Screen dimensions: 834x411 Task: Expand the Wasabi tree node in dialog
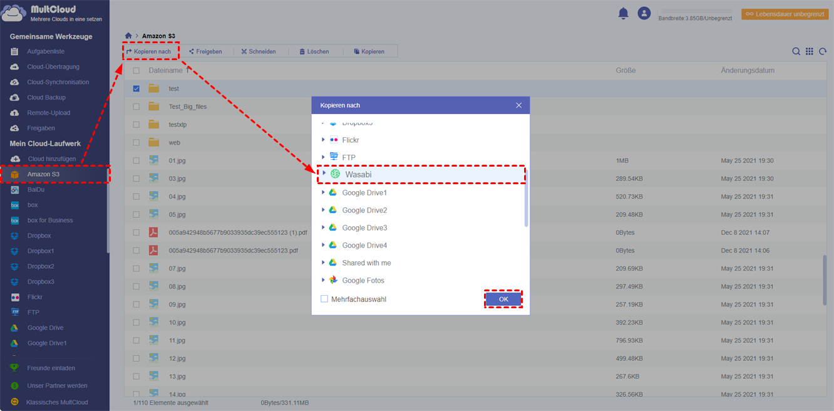click(324, 174)
